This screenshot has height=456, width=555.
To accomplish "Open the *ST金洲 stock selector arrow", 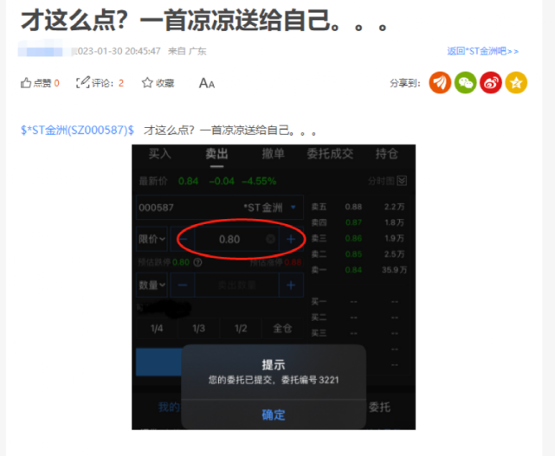I will (x=294, y=208).
